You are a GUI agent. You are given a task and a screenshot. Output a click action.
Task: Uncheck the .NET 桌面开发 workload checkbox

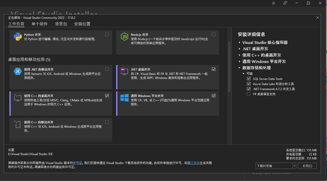[214, 69]
